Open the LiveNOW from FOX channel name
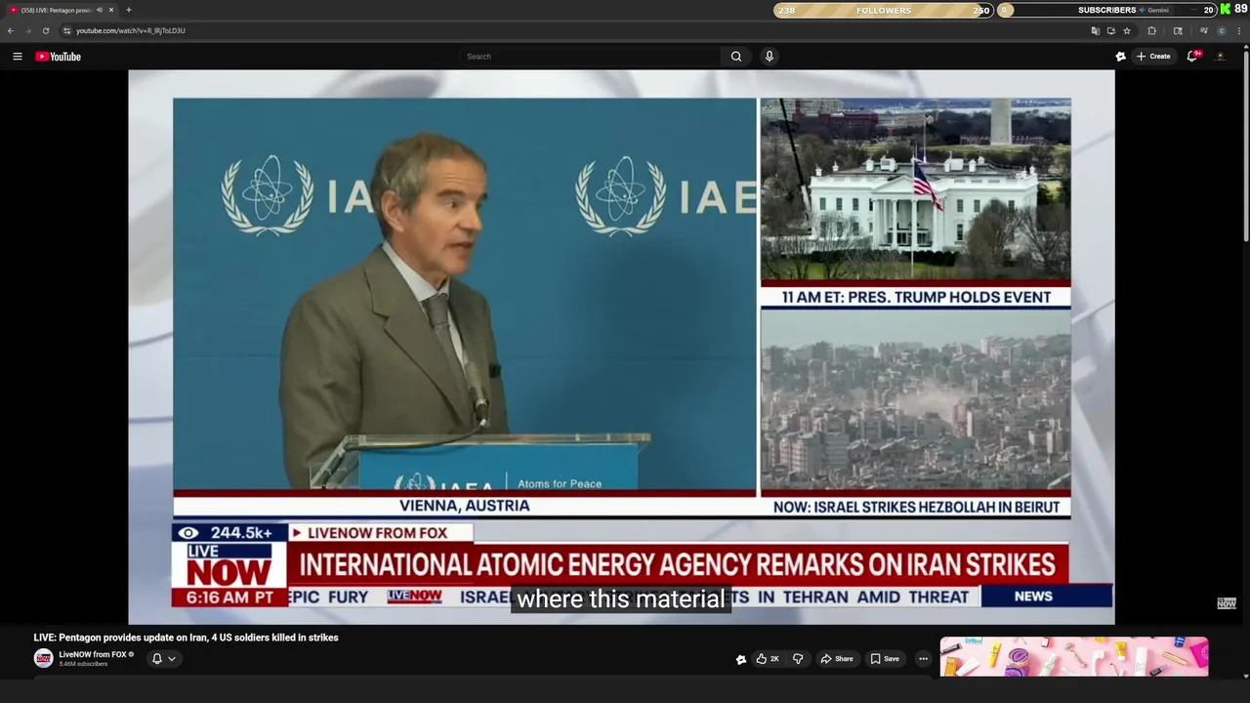This screenshot has width=1250, height=703. (x=93, y=654)
